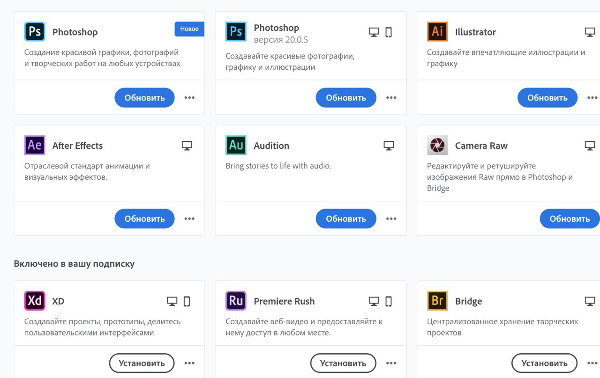Update Photoshop version 20.0.5

tap(346, 98)
